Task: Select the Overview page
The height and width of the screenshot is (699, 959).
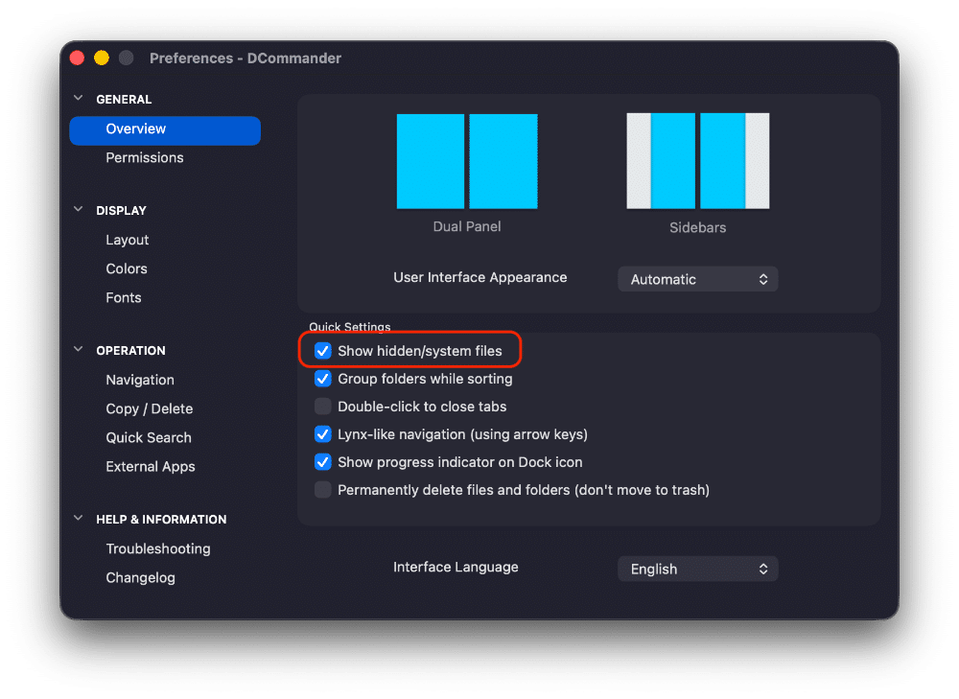Action: tap(135, 129)
